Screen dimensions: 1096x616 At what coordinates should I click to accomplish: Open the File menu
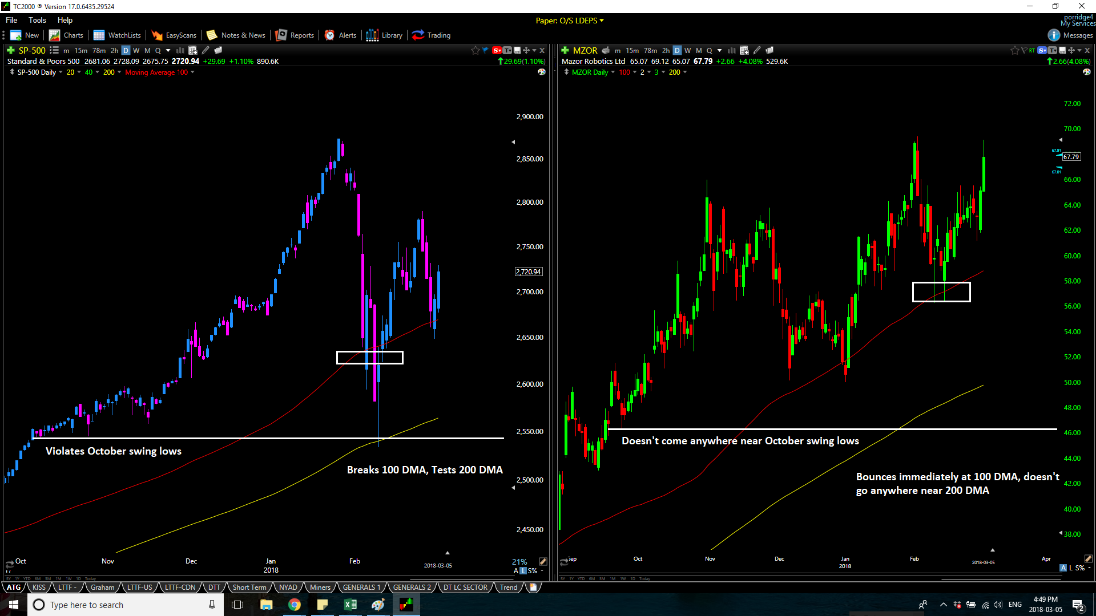pos(11,20)
